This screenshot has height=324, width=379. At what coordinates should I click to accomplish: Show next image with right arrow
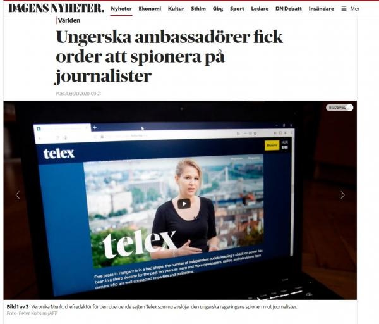(342, 195)
